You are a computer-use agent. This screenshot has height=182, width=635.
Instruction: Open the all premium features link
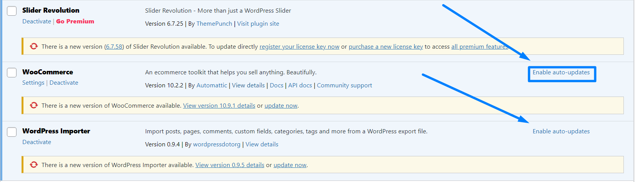480,47
